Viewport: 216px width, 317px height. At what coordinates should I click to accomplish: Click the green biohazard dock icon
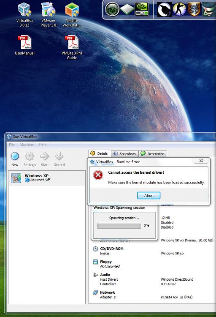112,9
